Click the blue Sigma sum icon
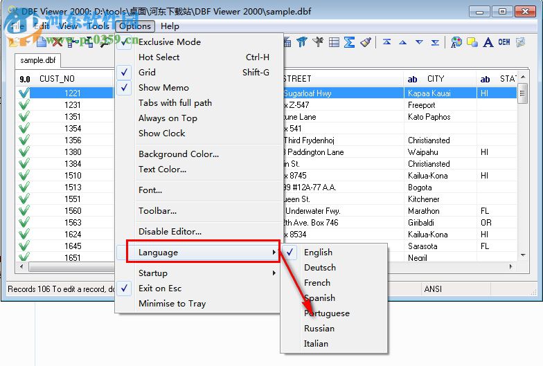This screenshot has width=543, height=366. [x=349, y=42]
